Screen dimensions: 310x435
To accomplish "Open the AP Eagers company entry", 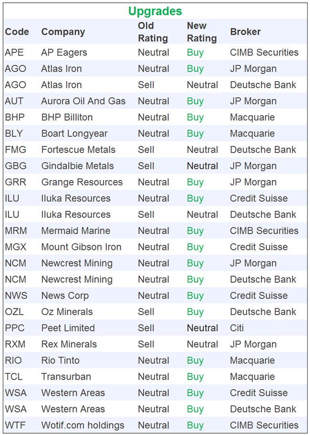I will click(x=64, y=53).
